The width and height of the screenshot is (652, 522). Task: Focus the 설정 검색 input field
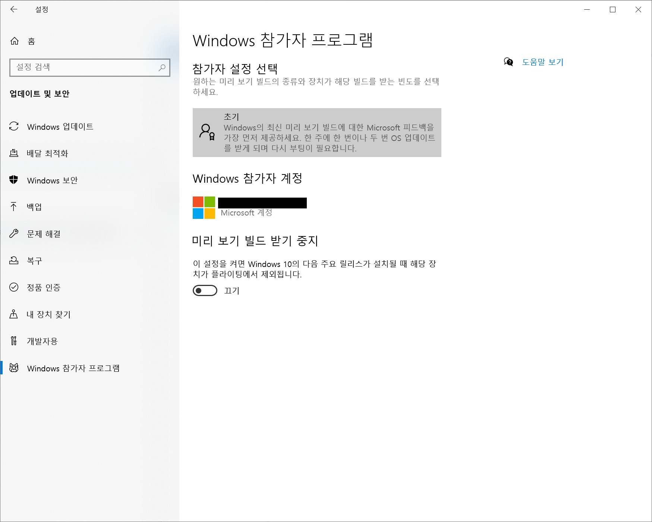tap(90, 67)
